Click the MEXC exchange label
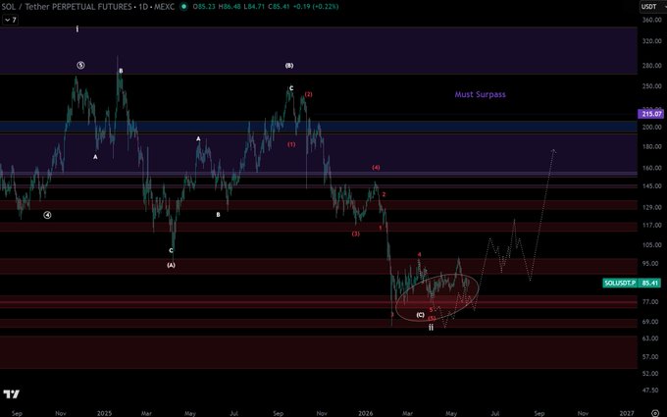The height and width of the screenshot is (417, 667). (166, 7)
